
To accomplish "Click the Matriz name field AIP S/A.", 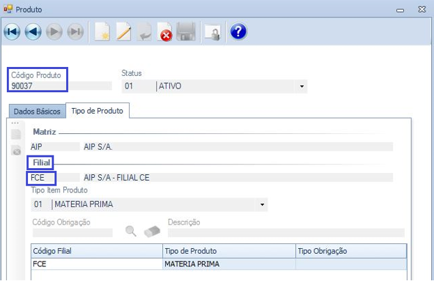I will coord(238,146).
